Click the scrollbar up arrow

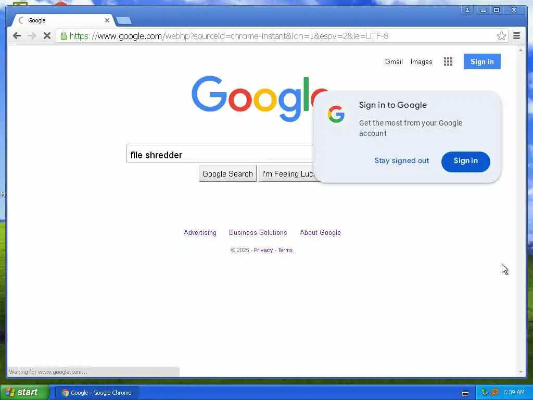(x=521, y=50)
